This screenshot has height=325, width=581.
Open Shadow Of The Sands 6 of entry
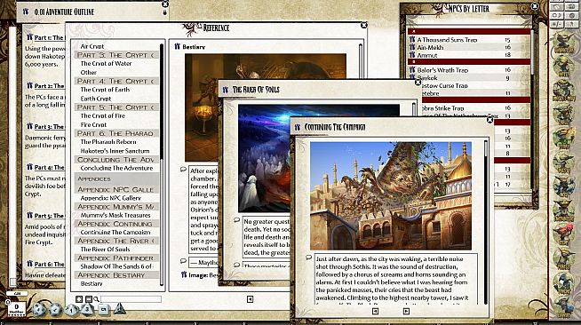(x=116, y=266)
